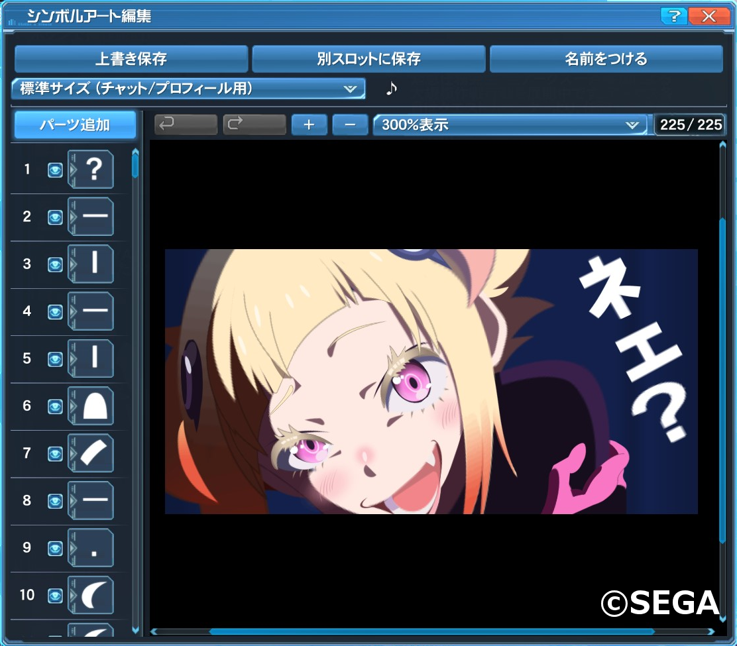The image size is (737, 646).
Task: Click the 名前をつける naming button
Action: pyautogui.click(x=606, y=59)
